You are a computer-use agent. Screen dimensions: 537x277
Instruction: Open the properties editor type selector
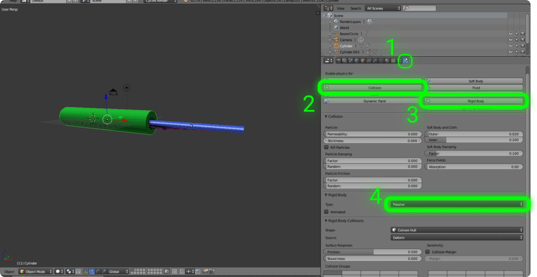pyautogui.click(x=328, y=60)
